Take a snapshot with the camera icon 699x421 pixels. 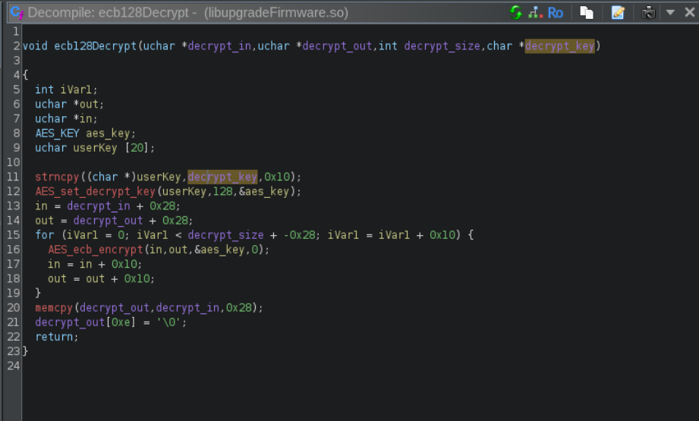pyautogui.click(x=649, y=12)
